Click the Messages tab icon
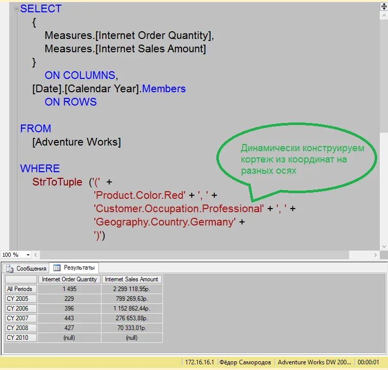This screenshot has width=388, height=370. click(10, 268)
